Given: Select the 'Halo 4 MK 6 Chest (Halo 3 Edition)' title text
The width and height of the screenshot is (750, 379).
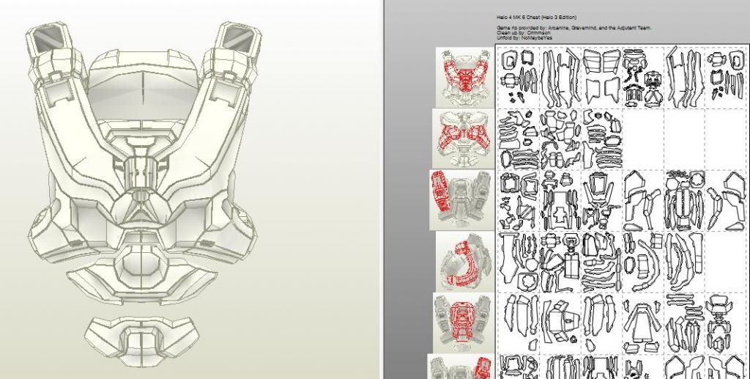Looking at the screenshot, I should pyautogui.click(x=537, y=18).
